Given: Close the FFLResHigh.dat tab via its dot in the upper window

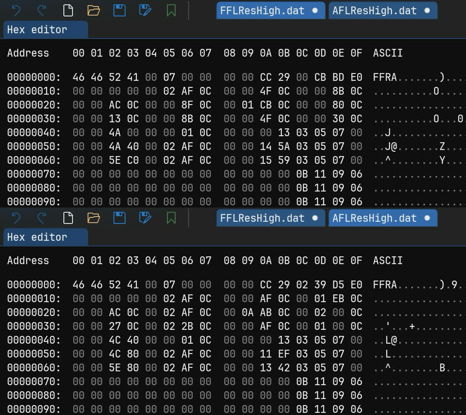Looking at the screenshot, I should point(315,10).
